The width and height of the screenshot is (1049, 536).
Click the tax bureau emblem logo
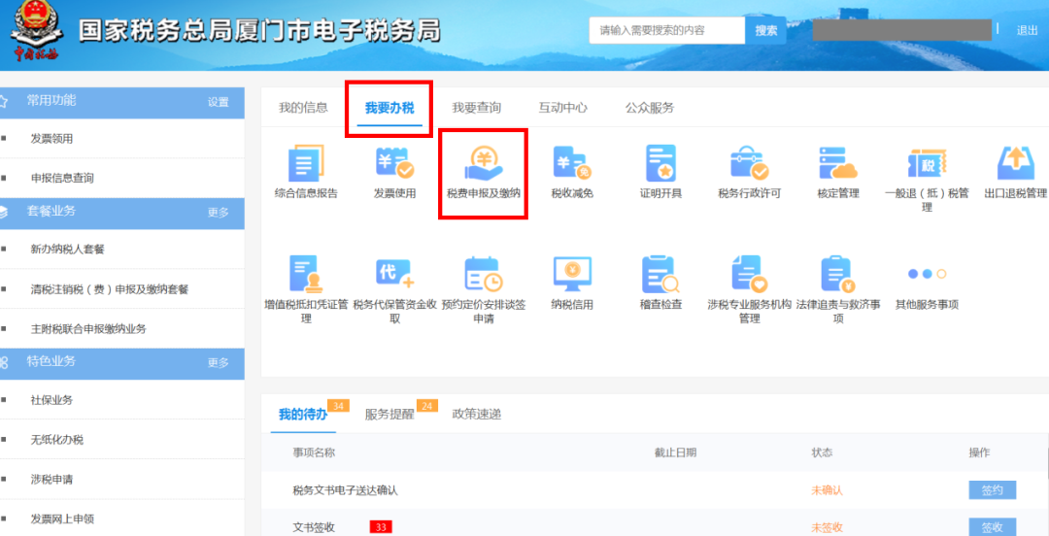[x=37, y=30]
